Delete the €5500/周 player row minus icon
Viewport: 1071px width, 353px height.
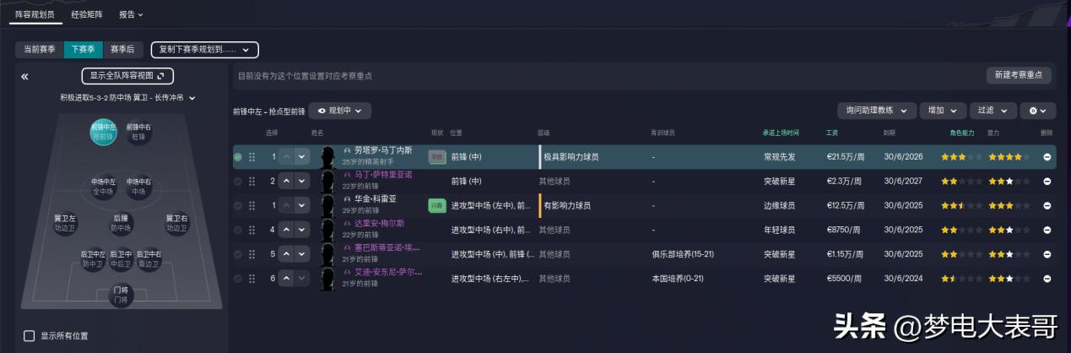click(x=1047, y=278)
